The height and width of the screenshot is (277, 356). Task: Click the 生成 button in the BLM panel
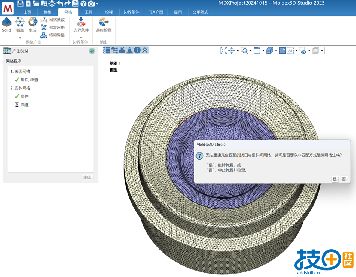point(87,177)
